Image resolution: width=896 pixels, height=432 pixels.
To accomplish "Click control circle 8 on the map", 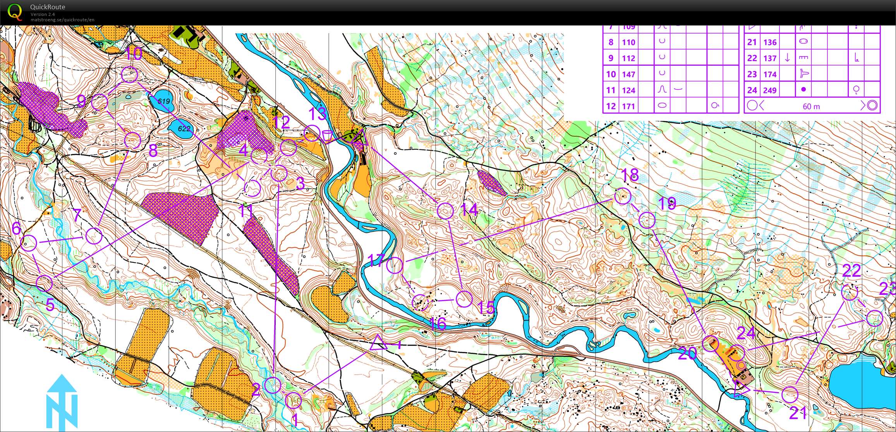I will pyautogui.click(x=132, y=140).
